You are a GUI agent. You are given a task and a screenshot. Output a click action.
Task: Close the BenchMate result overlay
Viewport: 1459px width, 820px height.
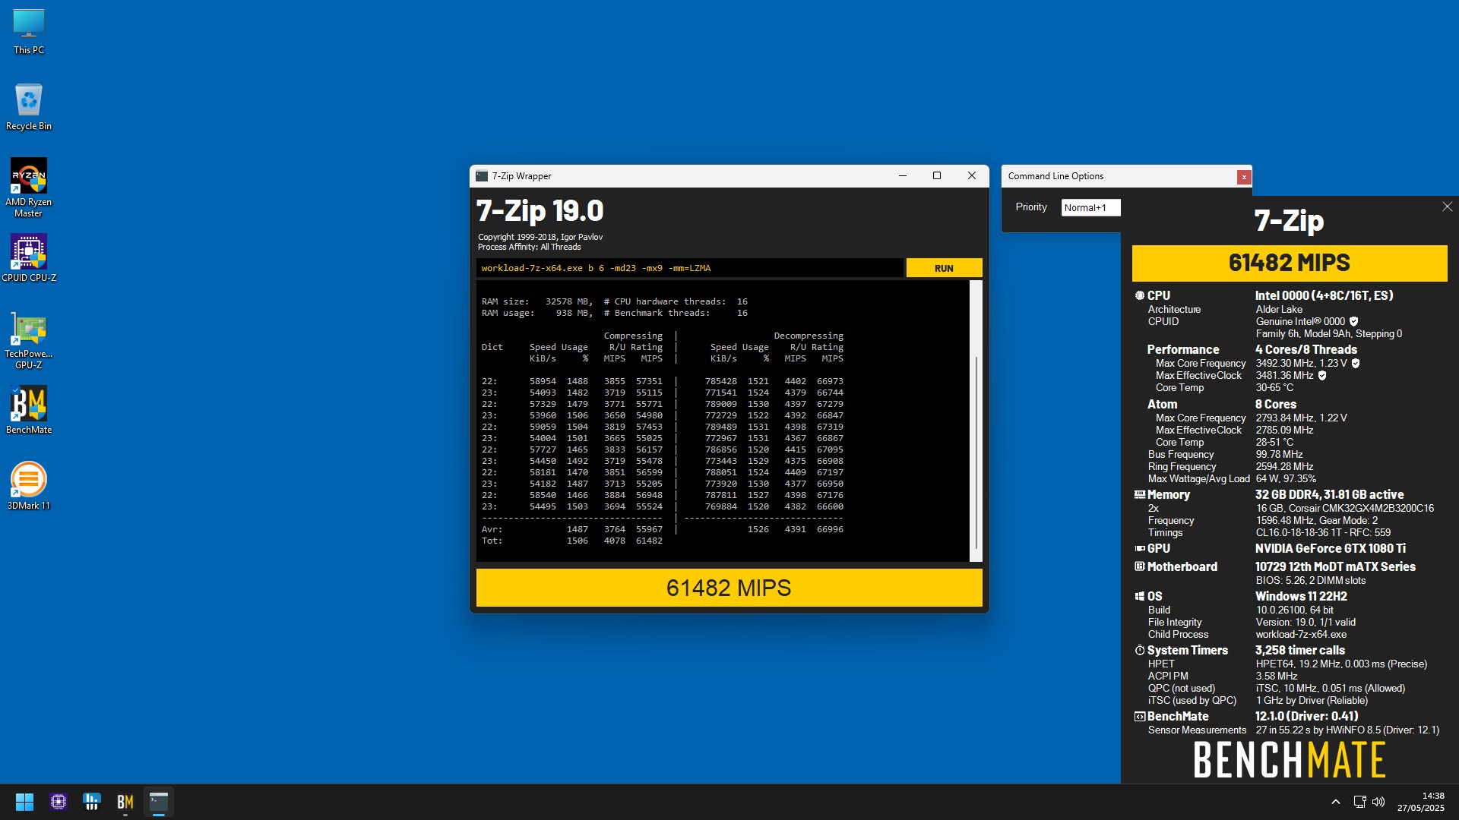pos(1447,207)
